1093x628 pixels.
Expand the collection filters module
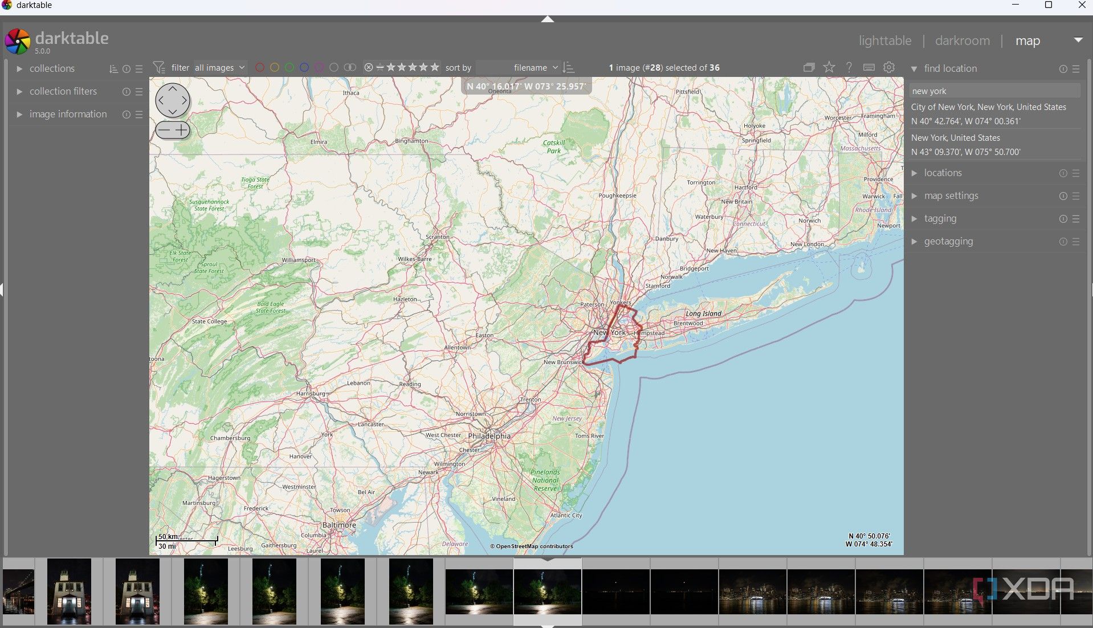pos(19,92)
